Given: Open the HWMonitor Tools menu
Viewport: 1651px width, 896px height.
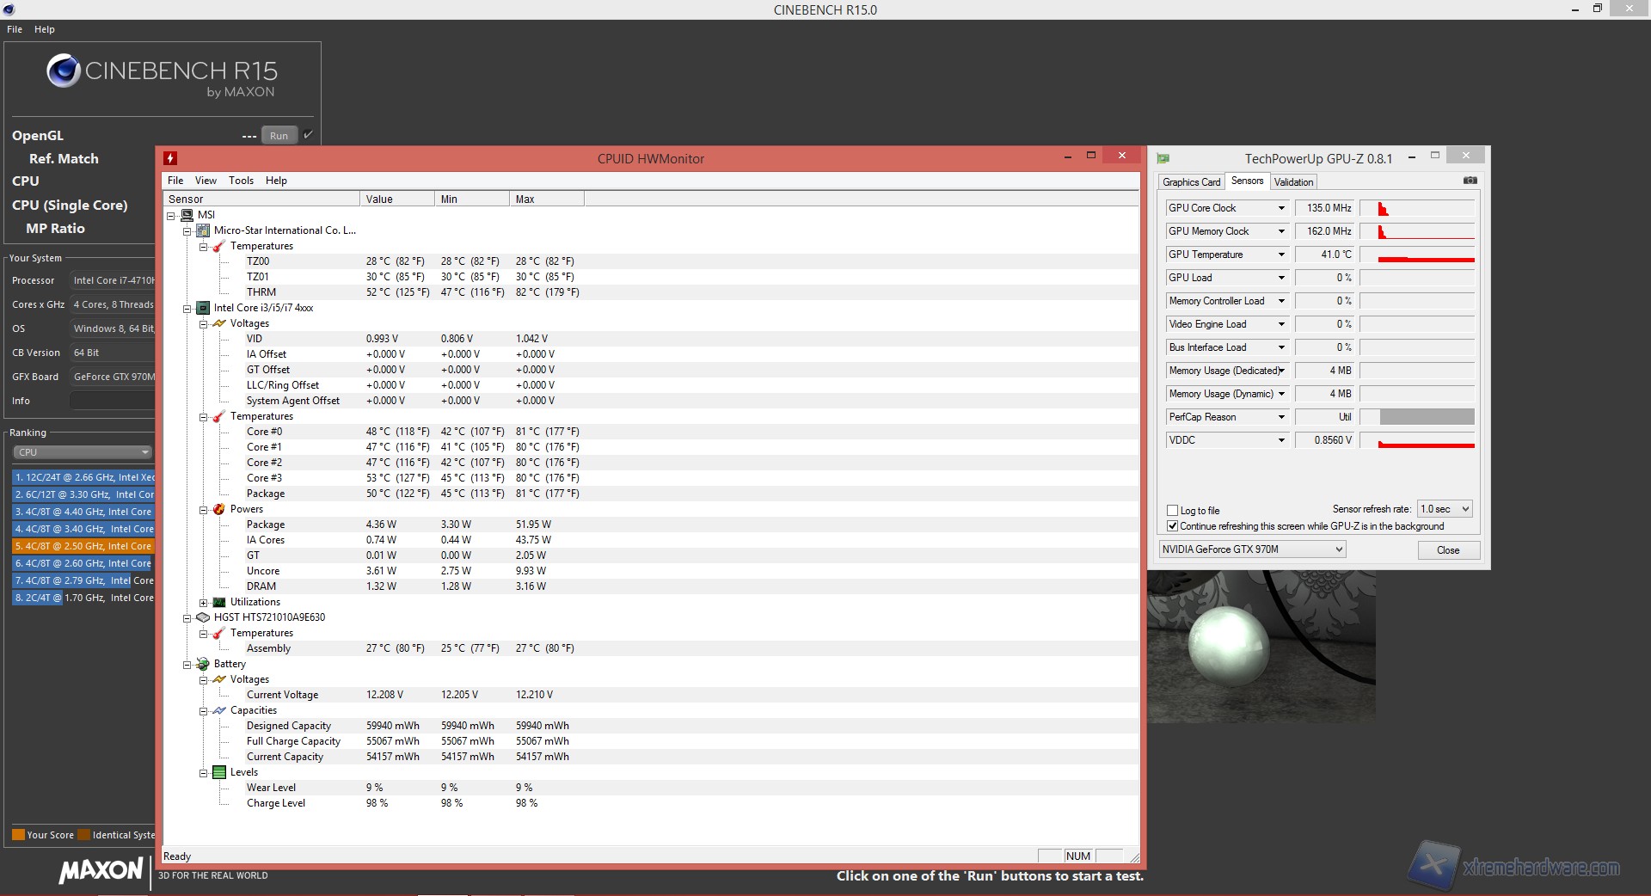Looking at the screenshot, I should click(x=241, y=181).
